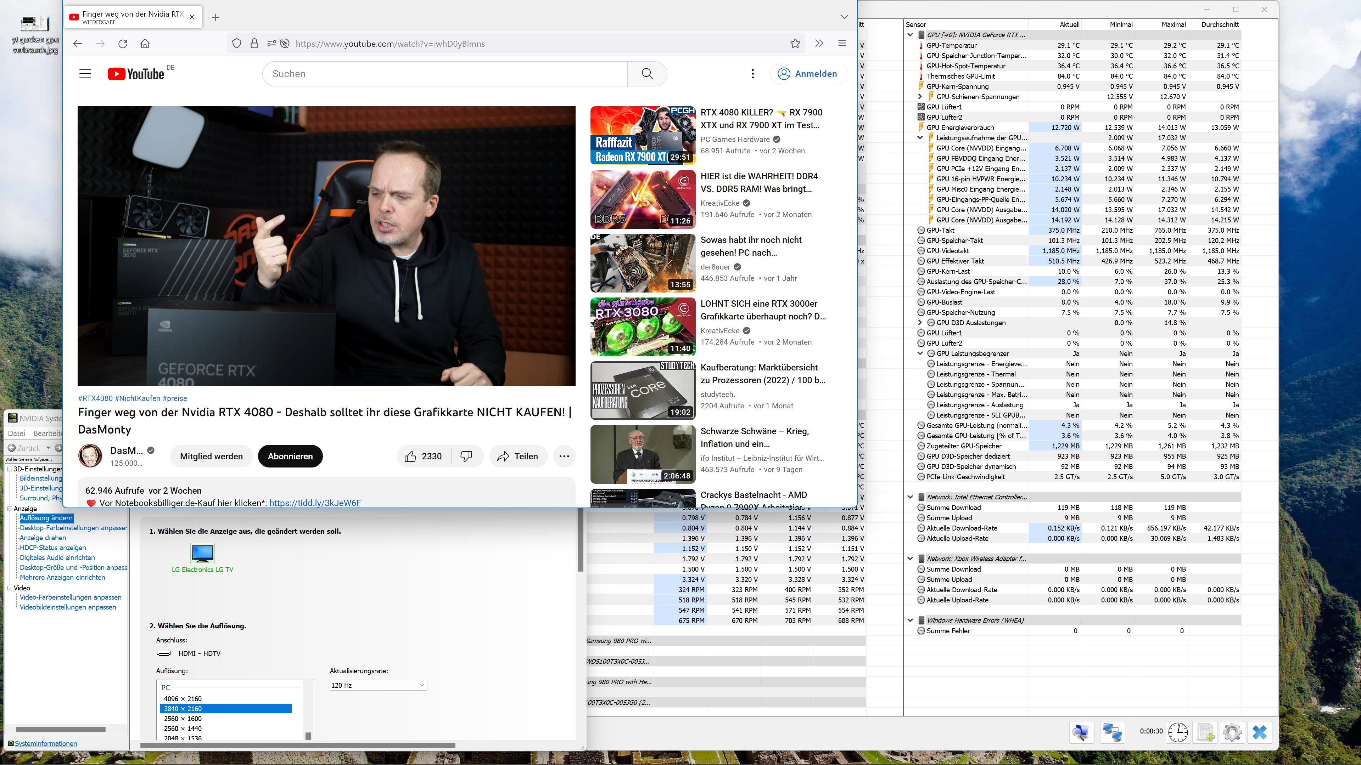The image size is (1361, 765).
Task: Reload the page in the browser toolbar
Action: 123,44
